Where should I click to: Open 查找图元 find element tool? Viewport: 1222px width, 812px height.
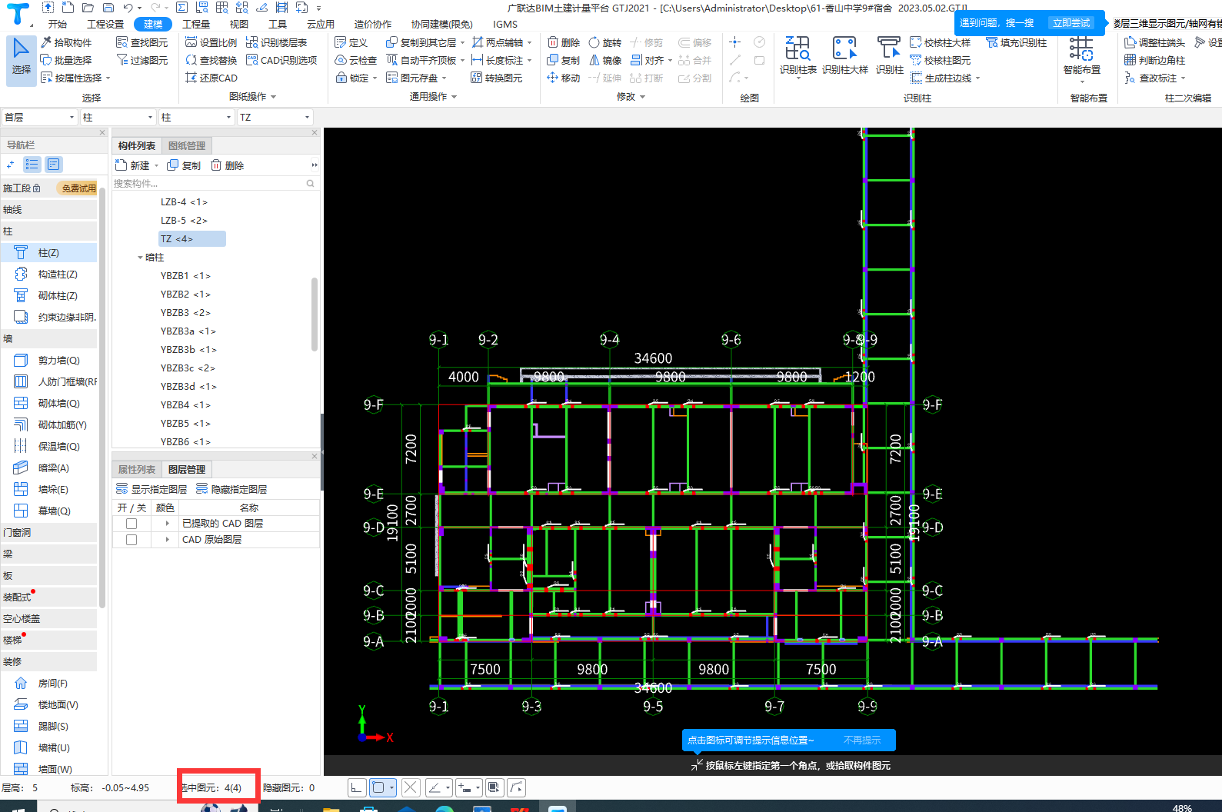[142, 42]
